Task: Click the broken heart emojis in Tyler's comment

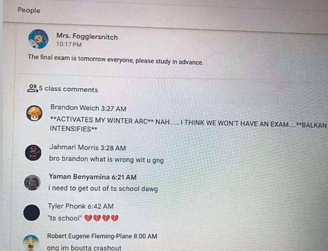Action: (x=102, y=218)
